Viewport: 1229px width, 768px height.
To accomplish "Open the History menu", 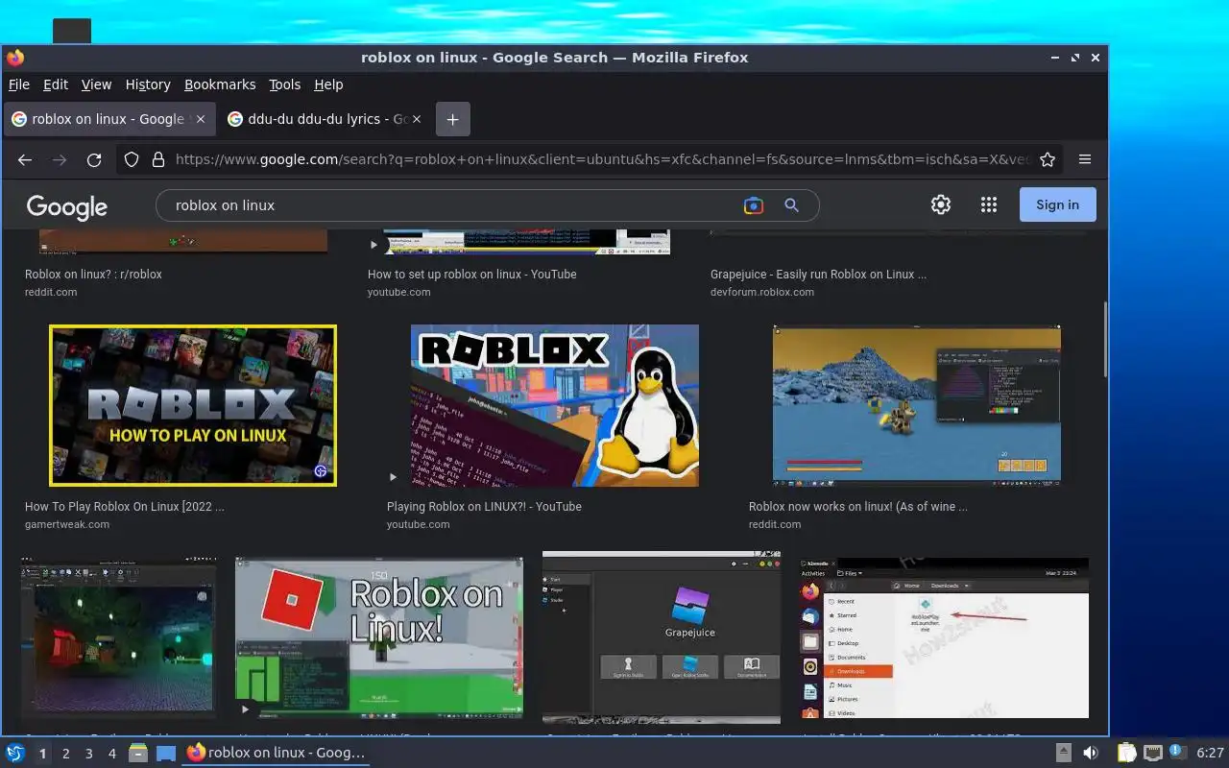I will pos(148,84).
